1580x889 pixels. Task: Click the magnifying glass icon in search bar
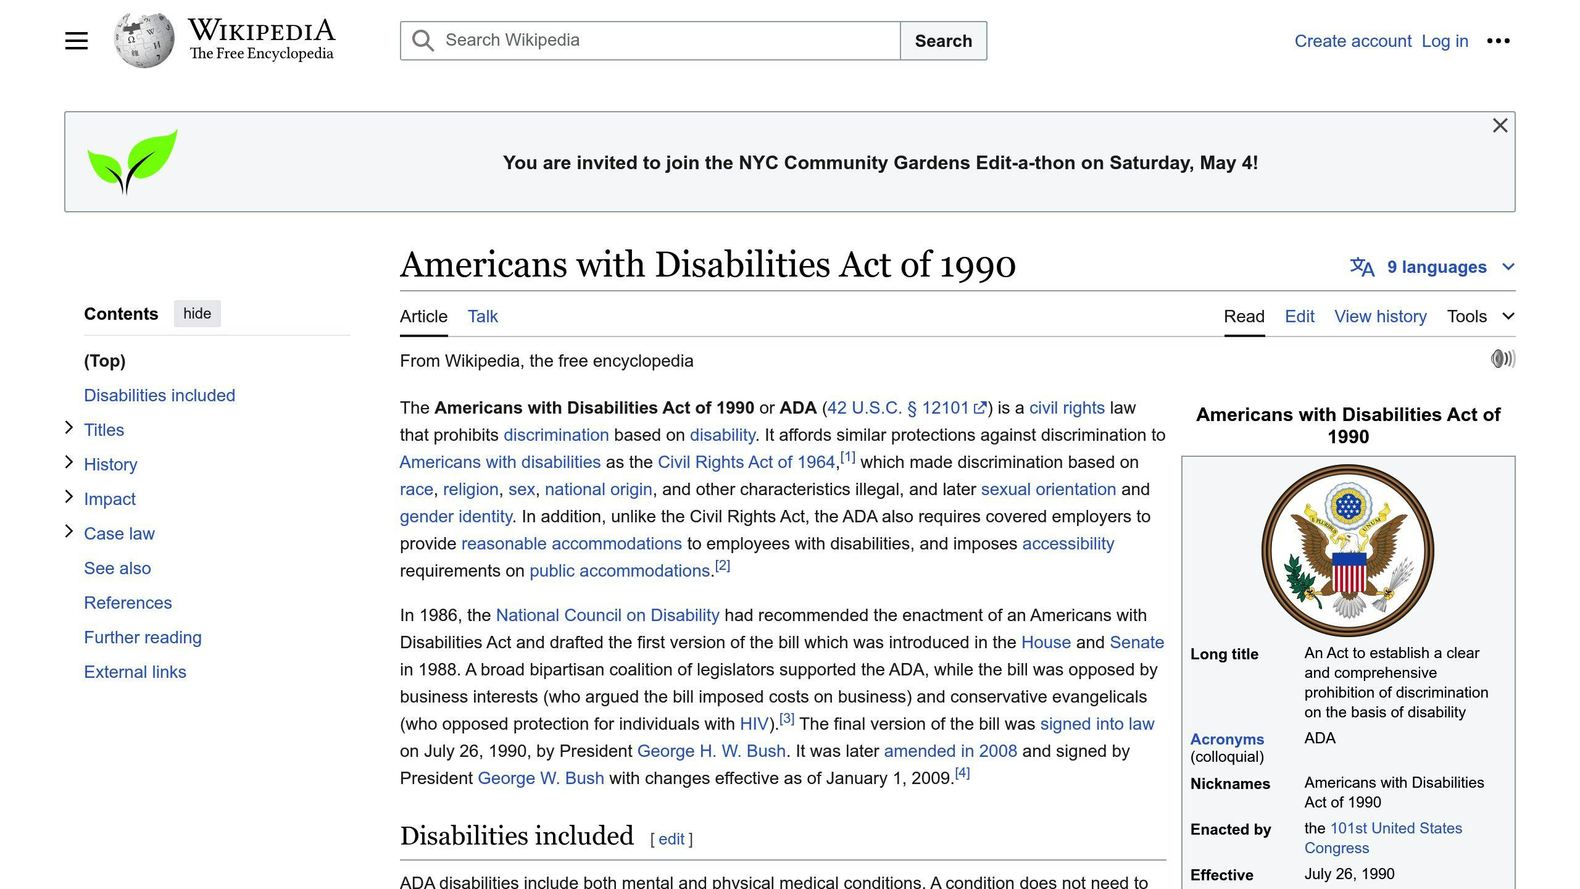click(x=423, y=40)
